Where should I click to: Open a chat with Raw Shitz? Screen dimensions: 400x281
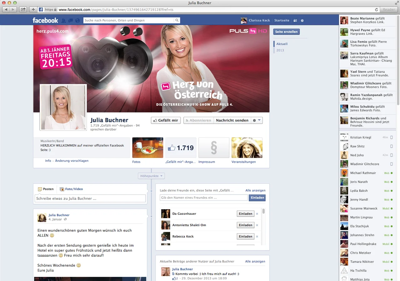pyautogui.click(x=367, y=146)
